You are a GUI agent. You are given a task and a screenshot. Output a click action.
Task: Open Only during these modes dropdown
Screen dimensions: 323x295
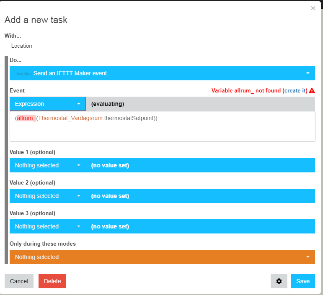(x=162, y=257)
